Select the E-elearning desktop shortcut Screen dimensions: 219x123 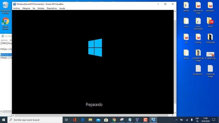pyautogui.click(x=210, y=55)
